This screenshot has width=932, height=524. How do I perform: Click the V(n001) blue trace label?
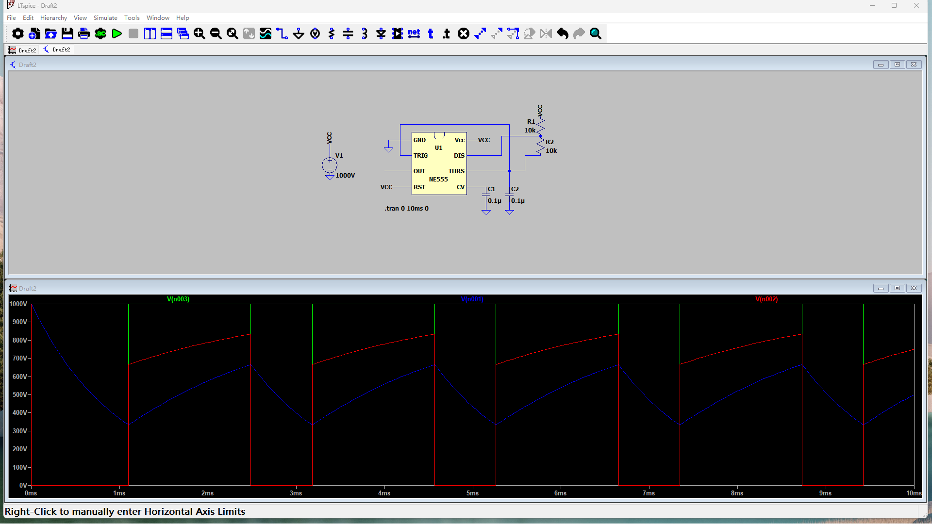click(472, 299)
